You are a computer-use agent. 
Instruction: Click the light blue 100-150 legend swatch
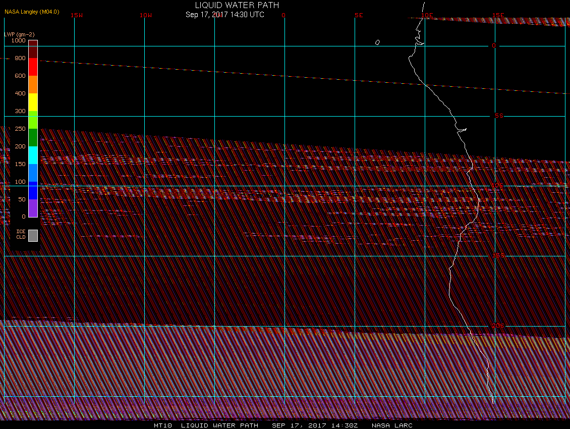(x=33, y=173)
